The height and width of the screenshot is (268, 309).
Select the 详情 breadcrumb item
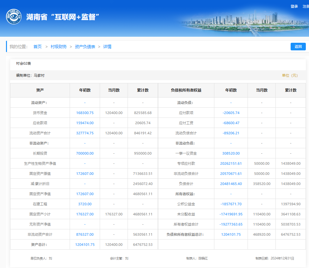(x=107, y=47)
